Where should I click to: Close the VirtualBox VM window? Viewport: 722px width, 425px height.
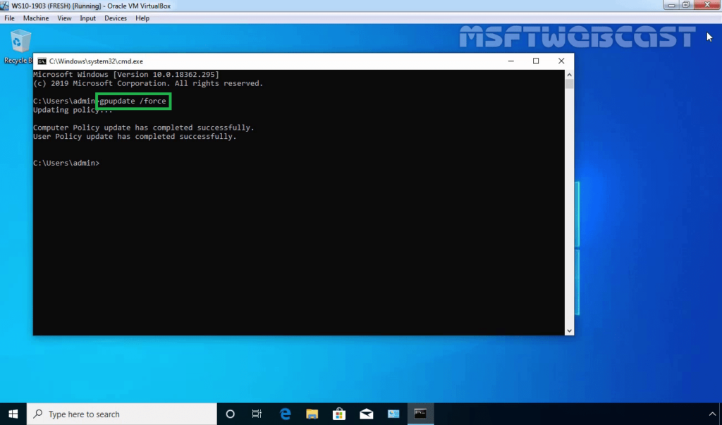[x=707, y=5]
